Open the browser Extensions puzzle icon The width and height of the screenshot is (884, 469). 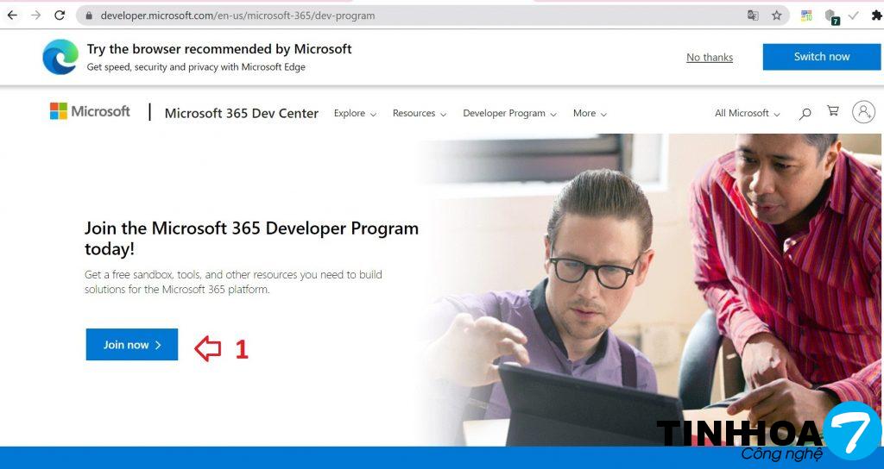tap(876, 16)
